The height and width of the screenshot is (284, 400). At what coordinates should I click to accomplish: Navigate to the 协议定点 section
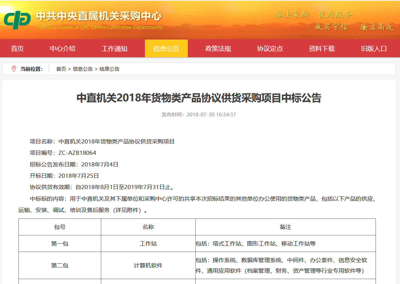pyautogui.click(x=270, y=49)
